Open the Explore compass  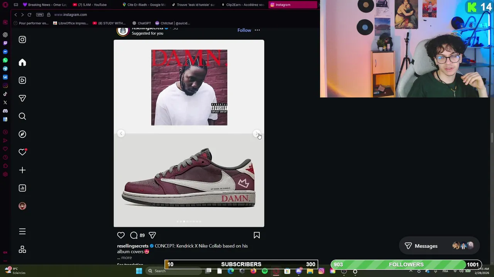click(x=22, y=134)
